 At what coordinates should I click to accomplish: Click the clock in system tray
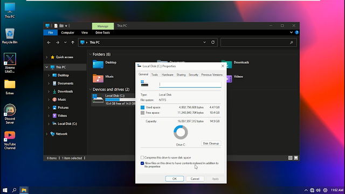(x=337, y=190)
